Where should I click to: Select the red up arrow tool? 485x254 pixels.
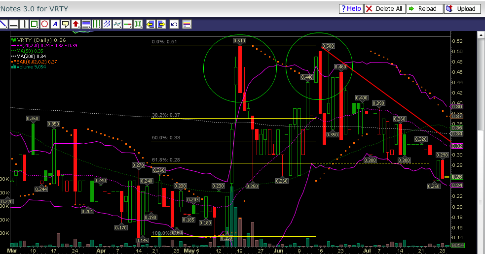click(x=75, y=24)
